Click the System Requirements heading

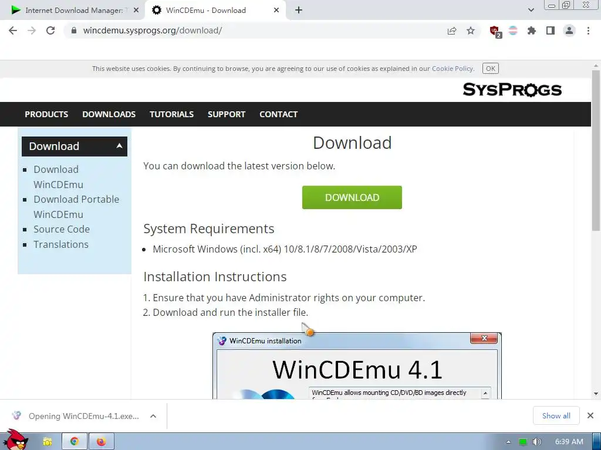(208, 229)
